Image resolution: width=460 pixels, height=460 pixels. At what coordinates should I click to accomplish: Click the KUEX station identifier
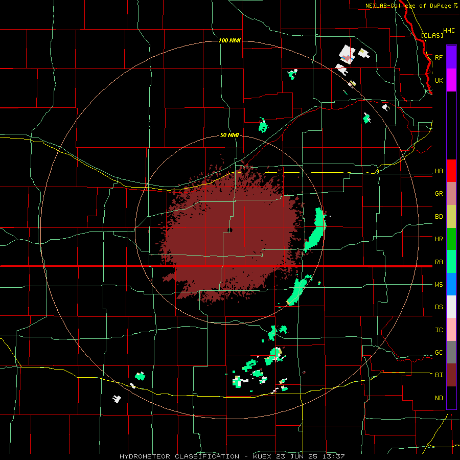click(263, 456)
